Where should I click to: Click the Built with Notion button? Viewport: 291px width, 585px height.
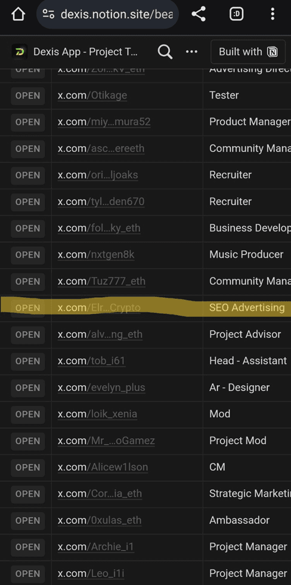248,52
